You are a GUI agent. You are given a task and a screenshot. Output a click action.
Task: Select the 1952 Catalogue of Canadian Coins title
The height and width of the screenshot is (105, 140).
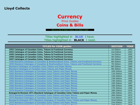(x=41, y=50)
